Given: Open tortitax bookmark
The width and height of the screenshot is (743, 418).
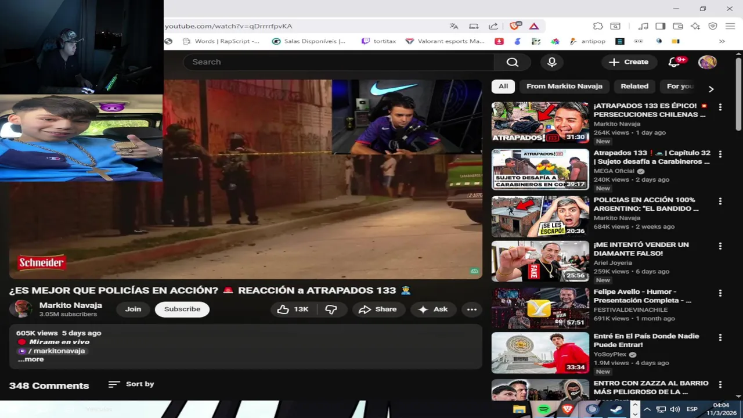Looking at the screenshot, I should pos(379,41).
